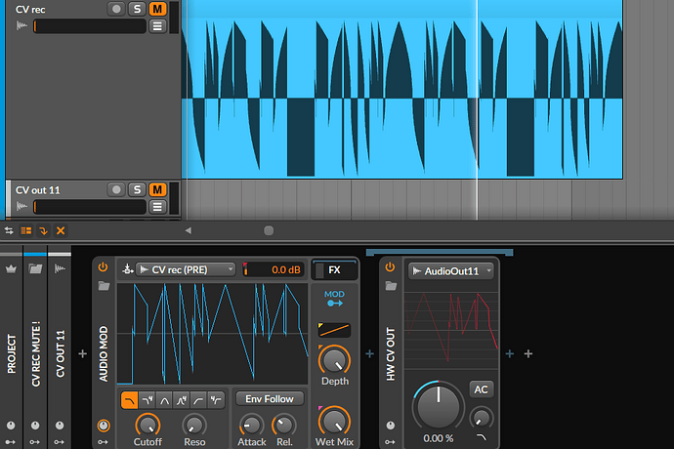Open the CV rec (PRE) source dropdown

(186, 268)
